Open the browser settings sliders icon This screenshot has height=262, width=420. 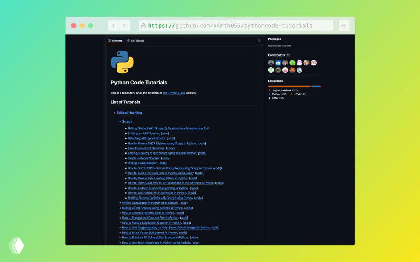coord(344,26)
